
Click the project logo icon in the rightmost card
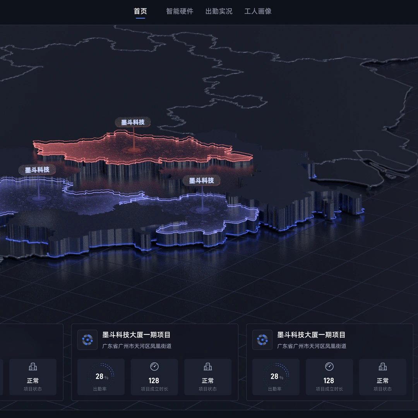coord(262,340)
